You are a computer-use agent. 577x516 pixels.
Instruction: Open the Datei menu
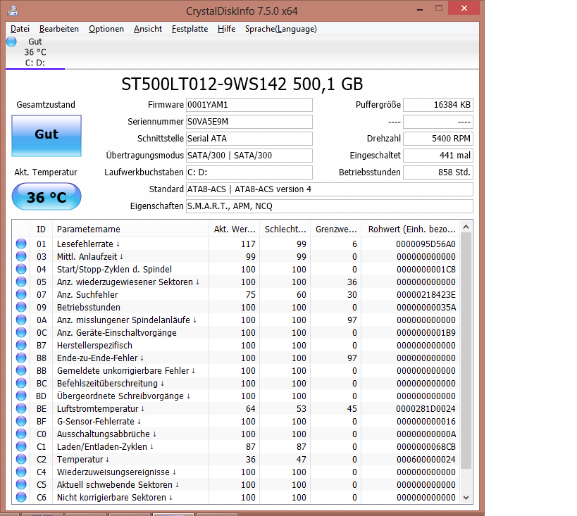20,29
